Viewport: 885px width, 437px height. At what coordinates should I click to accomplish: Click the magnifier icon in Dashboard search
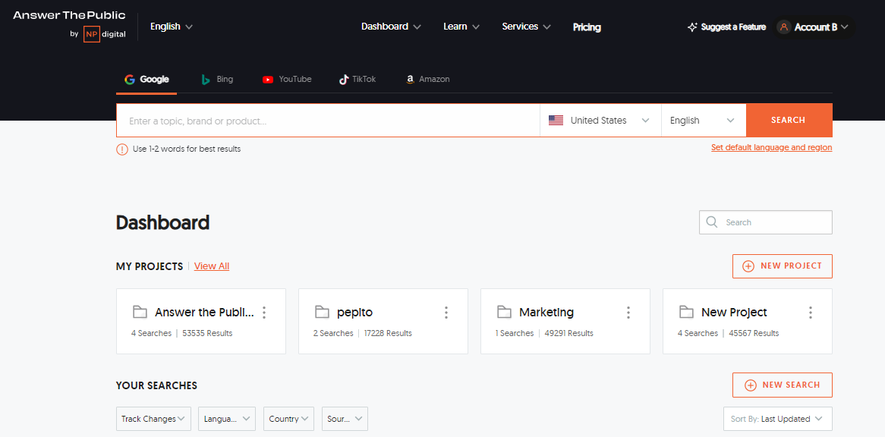pyautogui.click(x=712, y=222)
